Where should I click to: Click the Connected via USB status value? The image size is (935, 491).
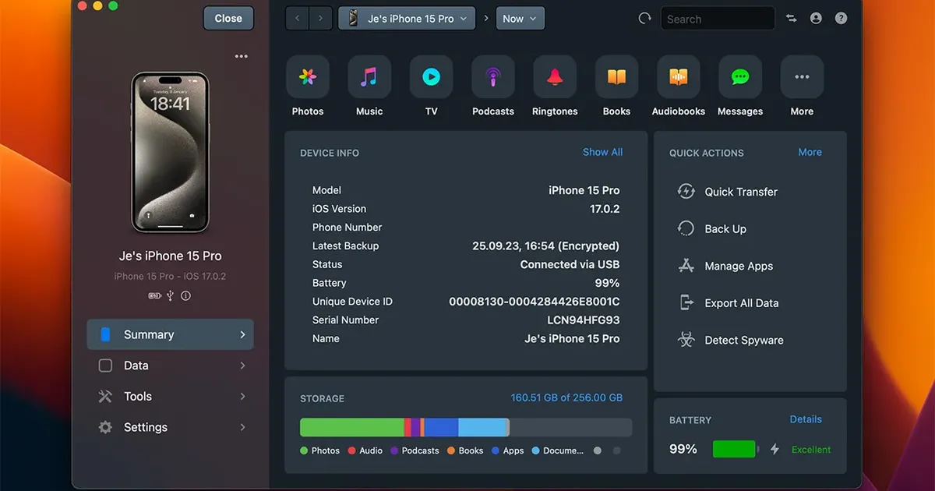coord(570,264)
